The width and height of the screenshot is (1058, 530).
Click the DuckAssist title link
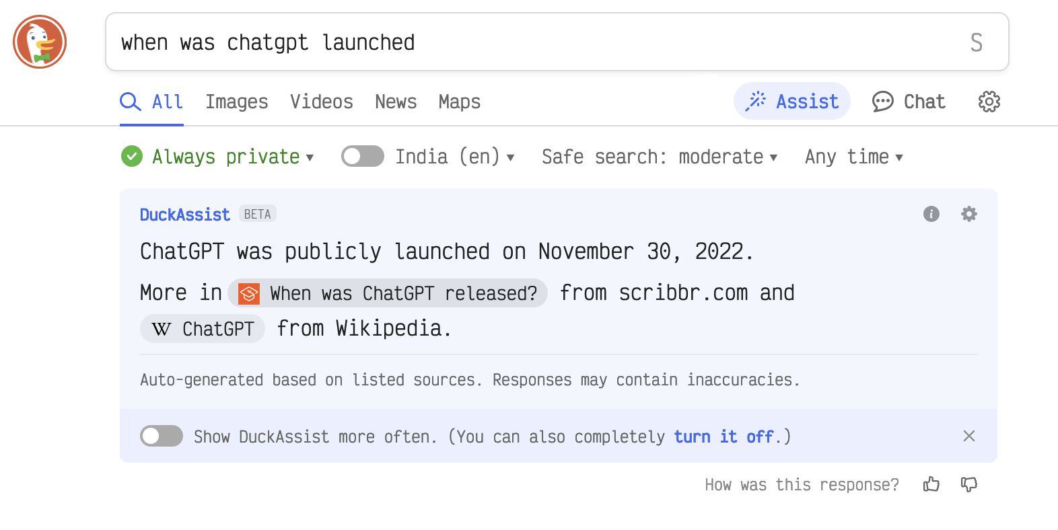pos(185,215)
